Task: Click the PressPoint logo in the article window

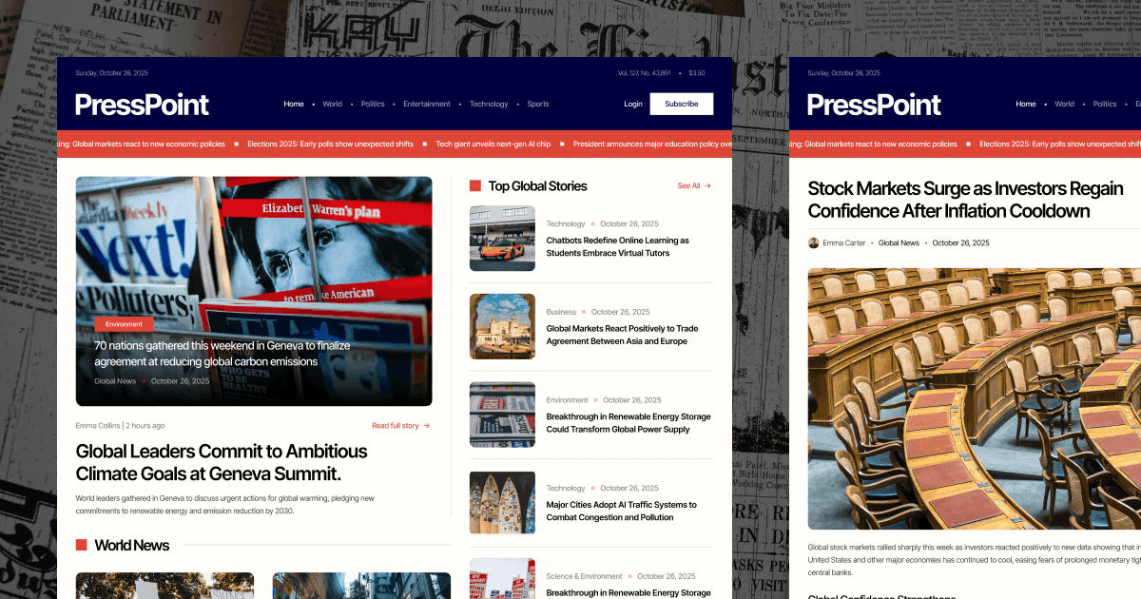Action: (x=874, y=105)
